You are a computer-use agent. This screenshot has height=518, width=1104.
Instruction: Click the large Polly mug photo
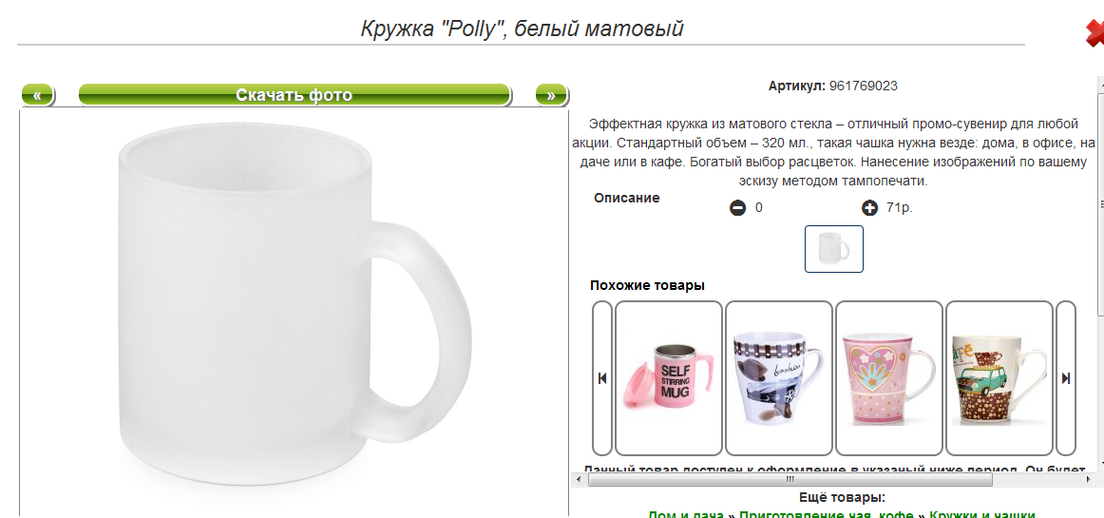pos(295,304)
